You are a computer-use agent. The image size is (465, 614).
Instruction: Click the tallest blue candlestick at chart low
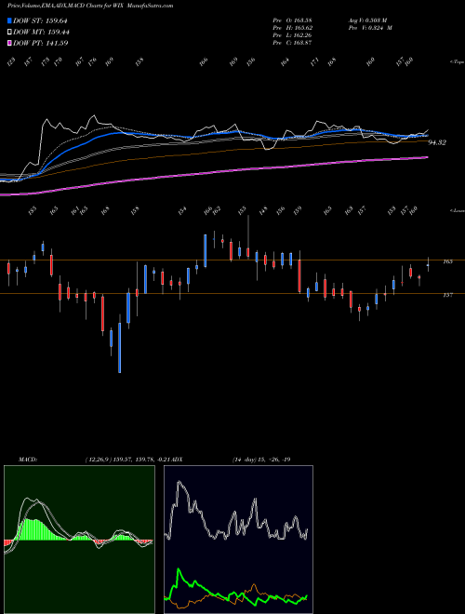point(119,348)
